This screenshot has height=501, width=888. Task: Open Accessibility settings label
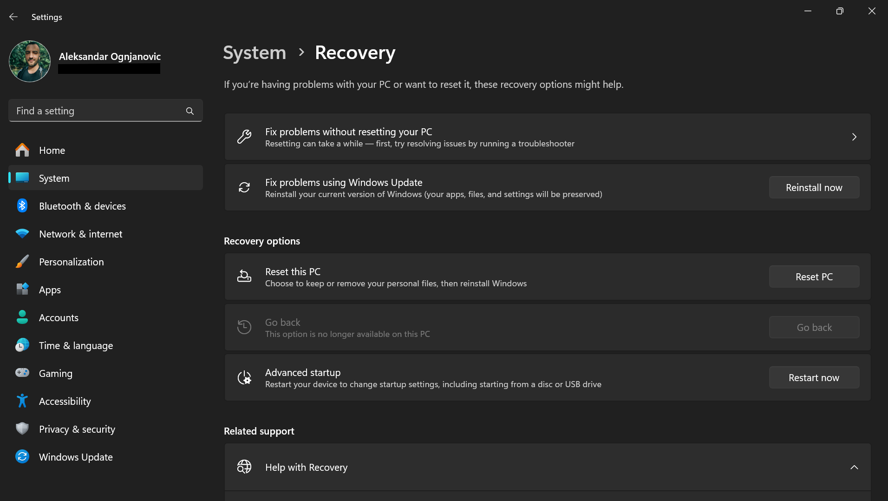pyautogui.click(x=65, y=402)
